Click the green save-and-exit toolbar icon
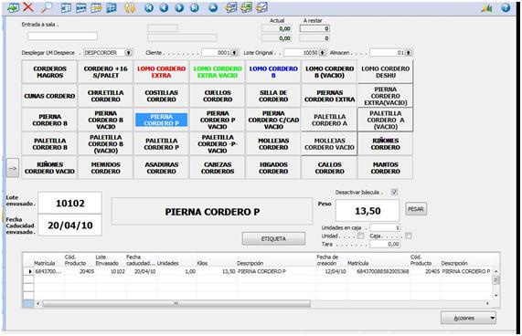 coord(13,7)
